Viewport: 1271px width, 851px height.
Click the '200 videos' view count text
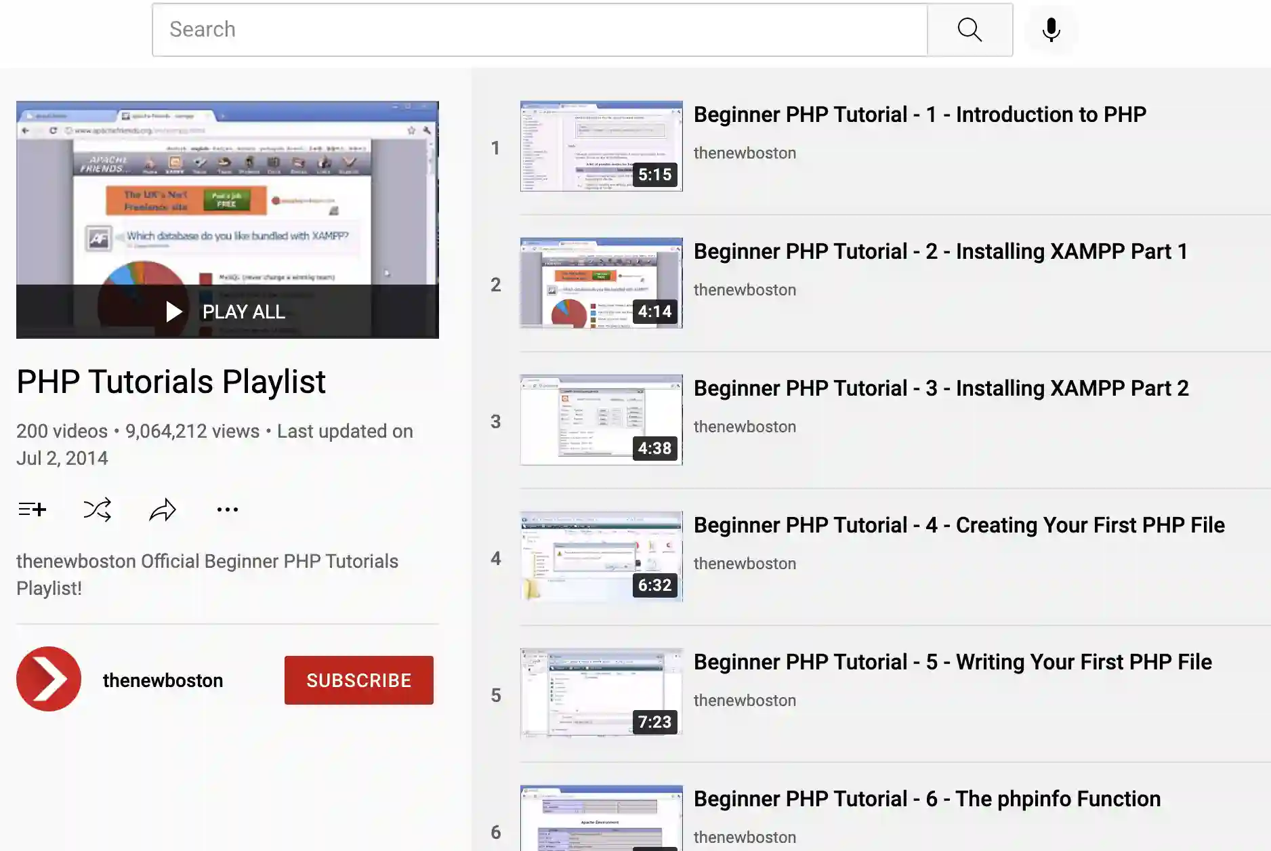(62, 431)
